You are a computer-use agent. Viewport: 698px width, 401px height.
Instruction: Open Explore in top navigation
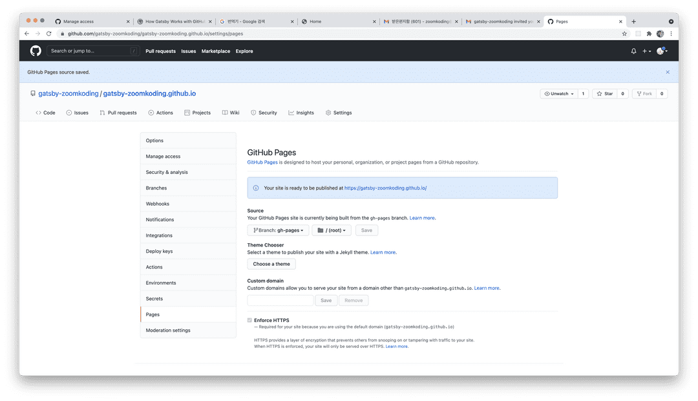click(244, 51)
